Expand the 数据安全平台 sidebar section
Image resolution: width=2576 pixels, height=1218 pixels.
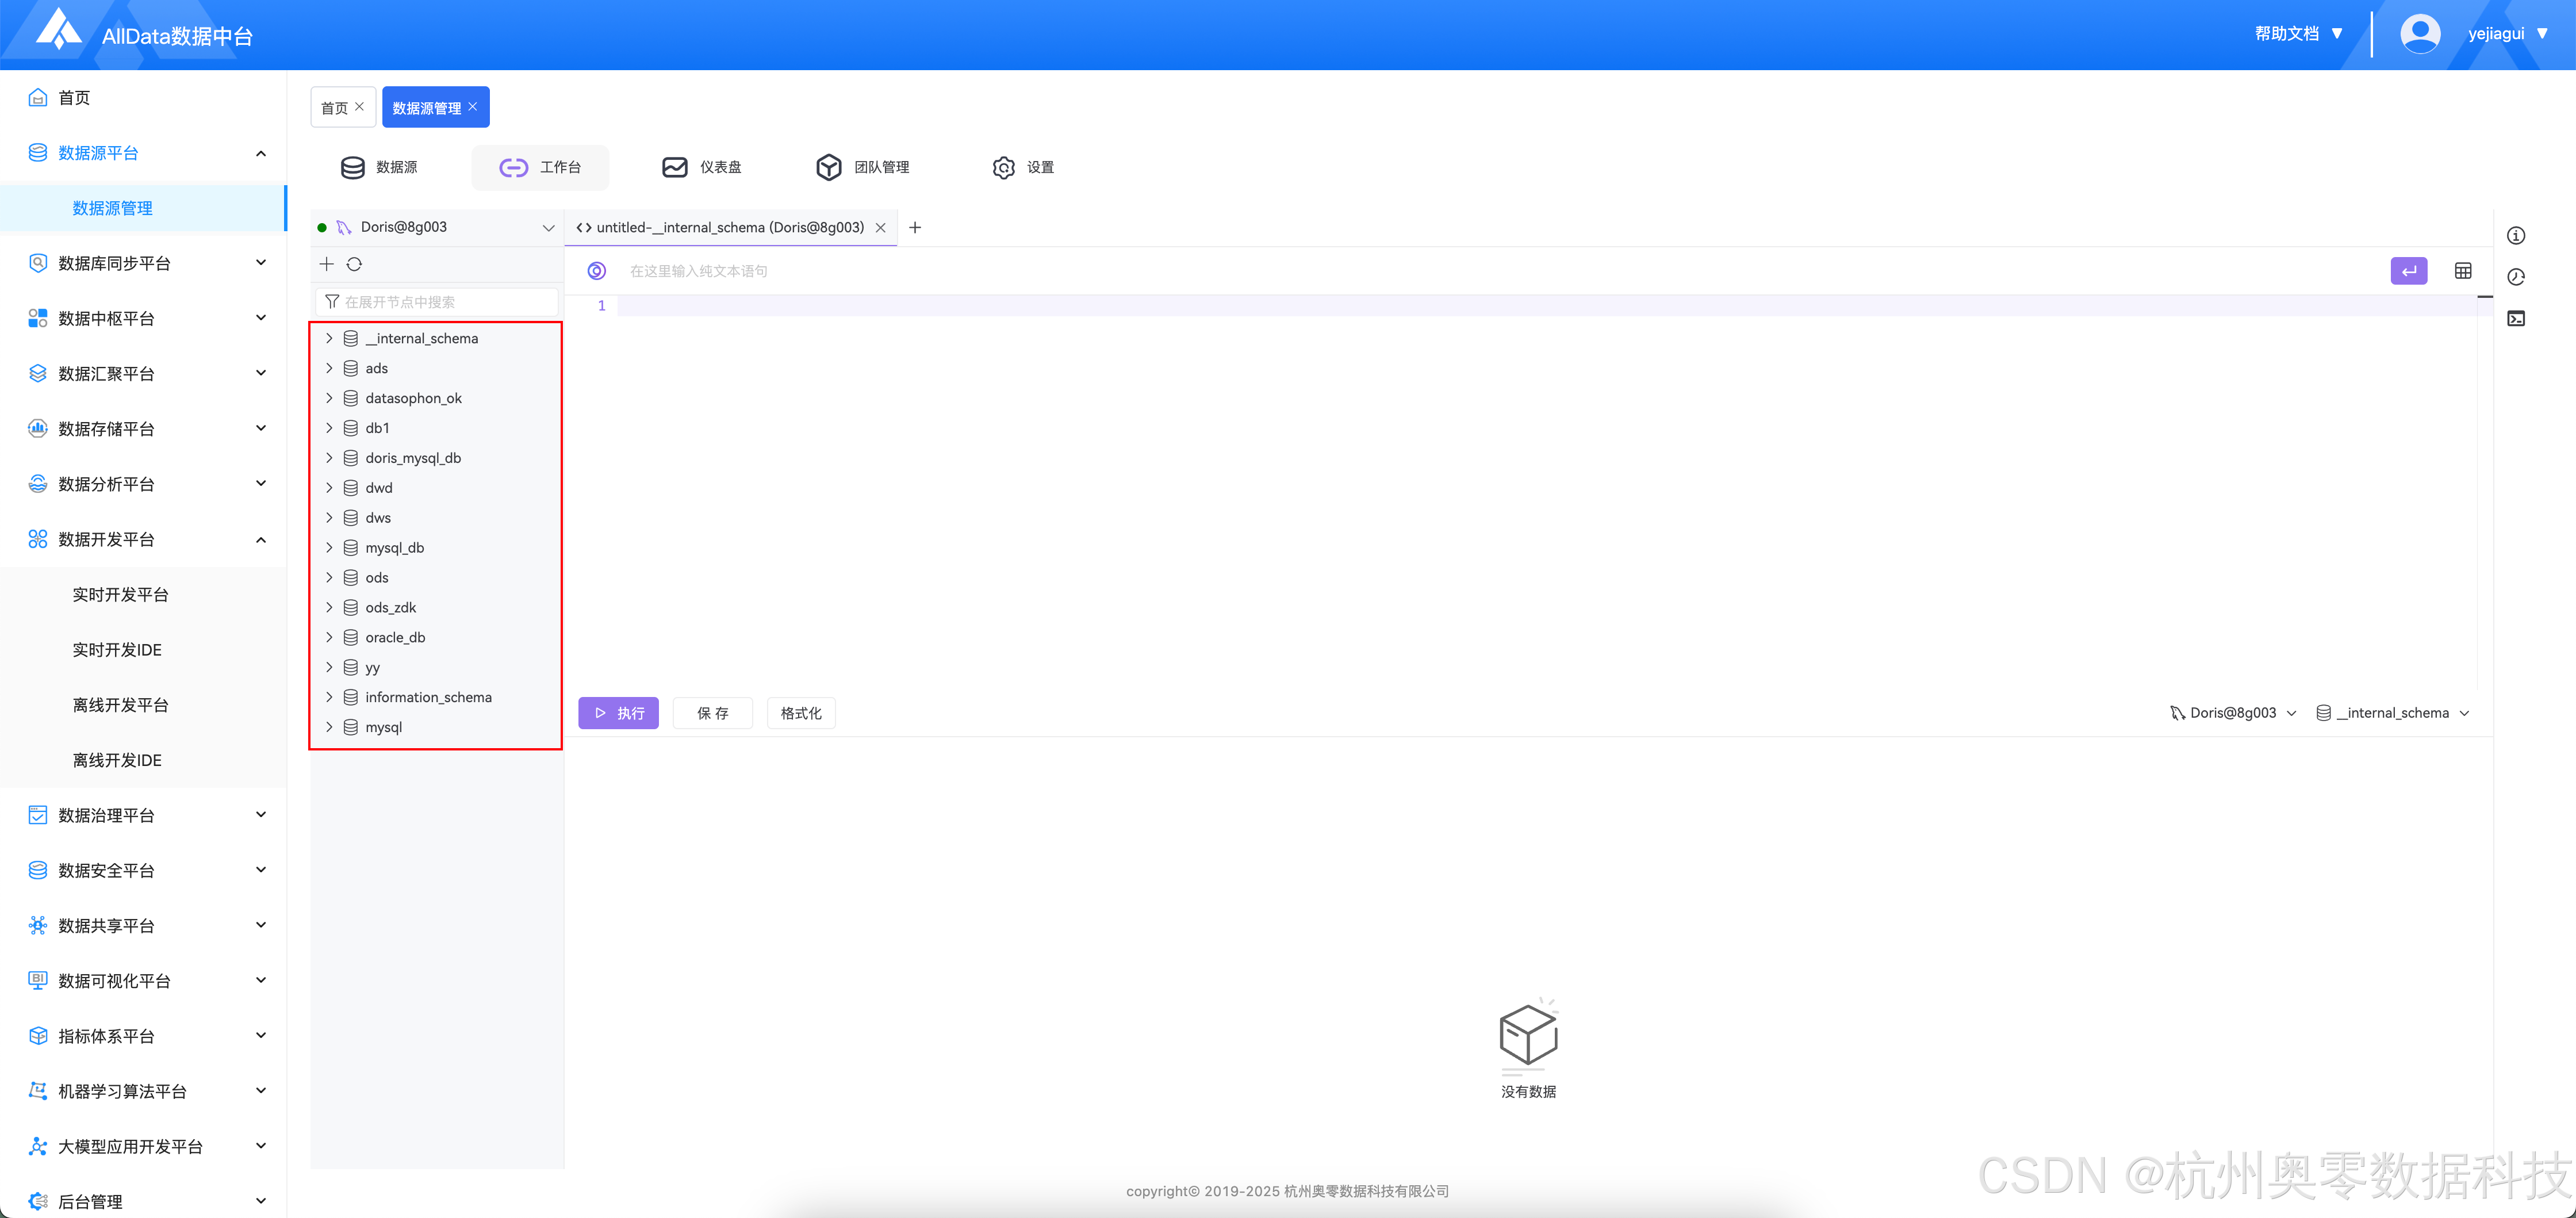point(261,870)
